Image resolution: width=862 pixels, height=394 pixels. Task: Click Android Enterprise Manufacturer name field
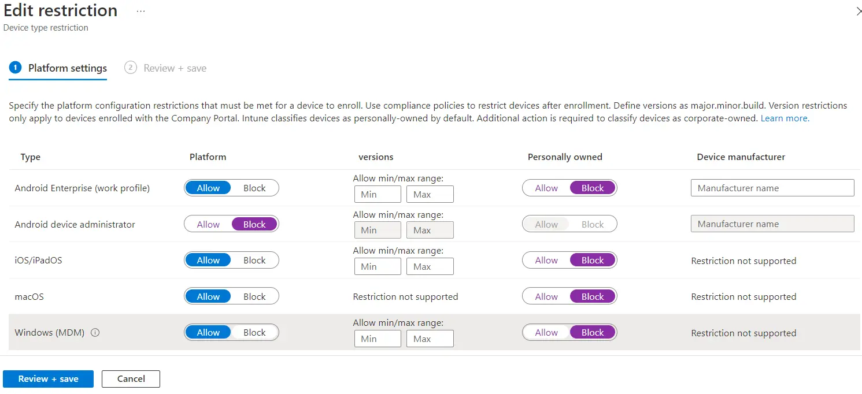[x=772, y=188]
